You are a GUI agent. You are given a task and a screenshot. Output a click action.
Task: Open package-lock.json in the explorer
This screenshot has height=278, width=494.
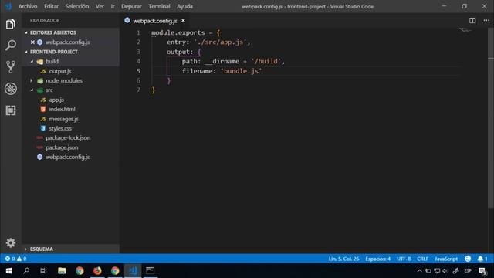coord(68,137)
